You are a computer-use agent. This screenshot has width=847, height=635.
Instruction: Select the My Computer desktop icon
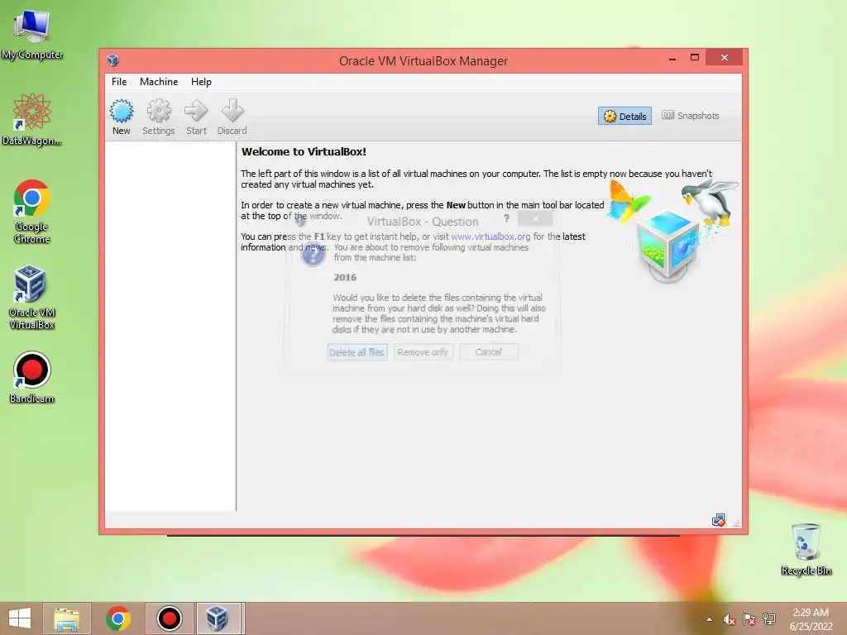(32, 35)
